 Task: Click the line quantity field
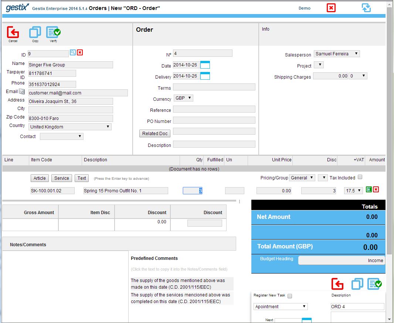(x=193, y=191)
